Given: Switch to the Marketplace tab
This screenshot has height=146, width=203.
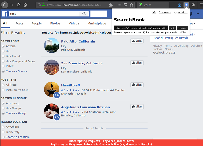Looking at the screenshot, I should coord(97,23).
